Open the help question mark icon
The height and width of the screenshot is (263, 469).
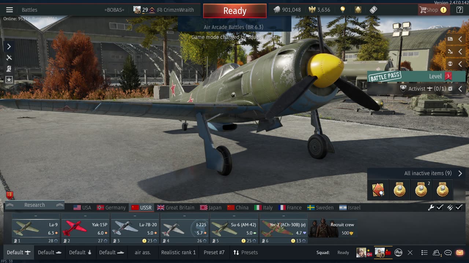pos(459,10)
